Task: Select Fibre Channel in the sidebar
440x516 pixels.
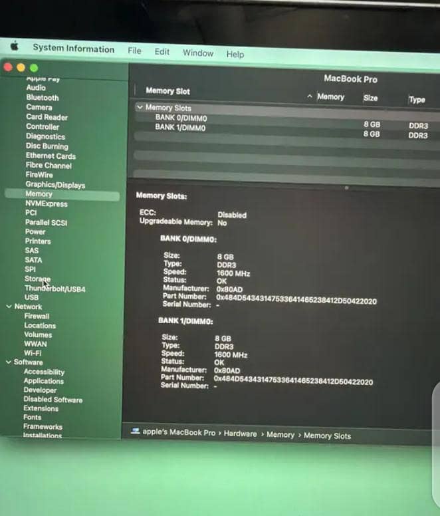Action: pos(49,165)
